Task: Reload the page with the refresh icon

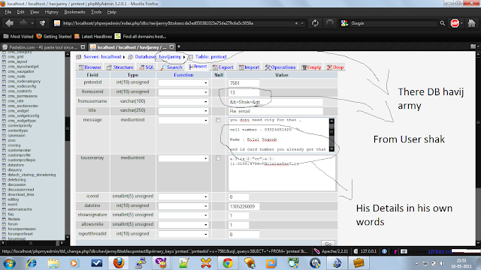Action: pos(315,23)
